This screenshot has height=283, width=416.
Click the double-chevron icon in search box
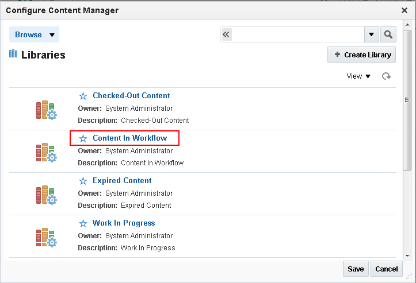pos(227,34)
